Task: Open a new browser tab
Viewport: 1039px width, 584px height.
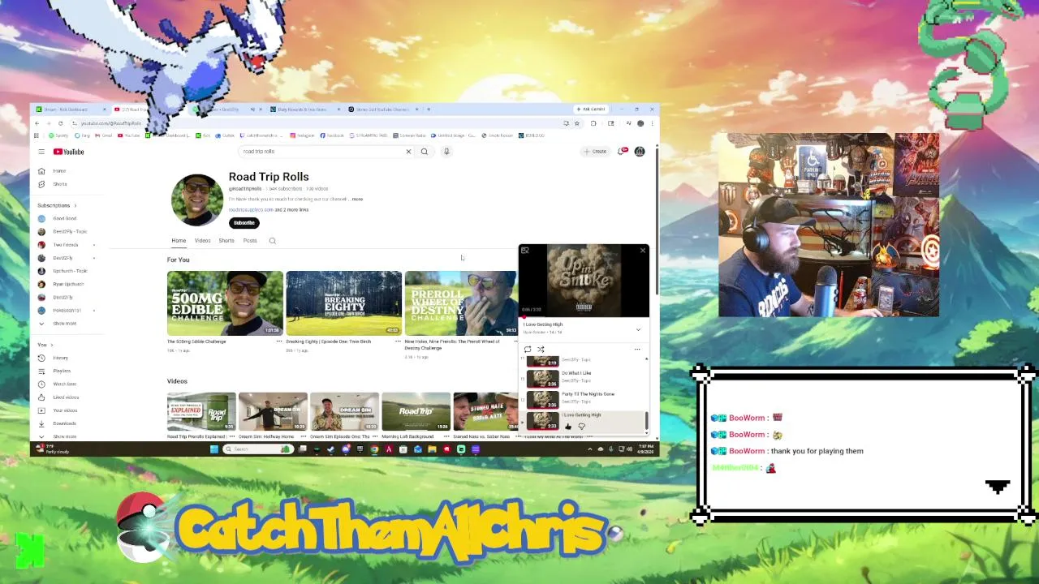Action: [429, 109]
